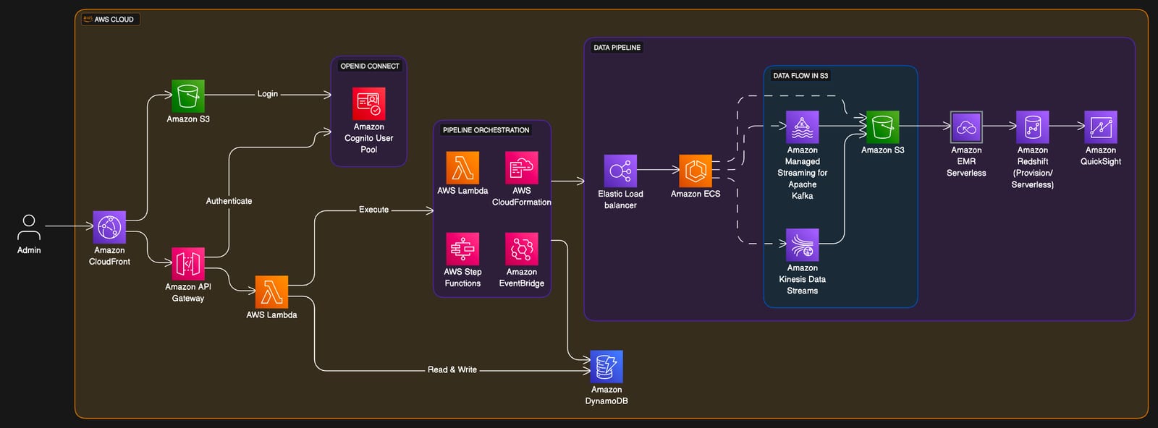Image resolution: width=1158 pixels, height=428 pixels.
Task: Click the Amazon ECS icon
Action: [696, 171]
